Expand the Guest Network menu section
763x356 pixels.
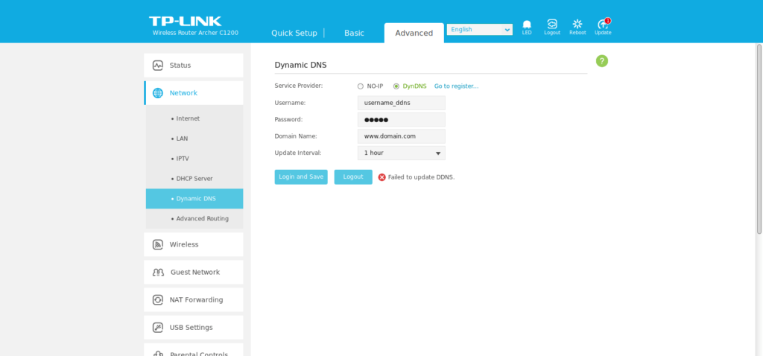tap(194, 272)
